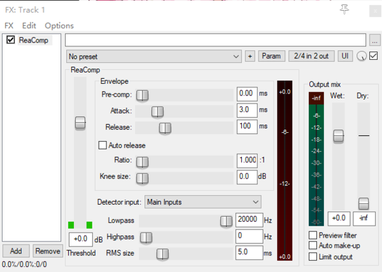The width and height of the screenshot is (382, 272).
Task: Open the 2/4 in 2 out pin connector
Action: (x=311, y=57)
